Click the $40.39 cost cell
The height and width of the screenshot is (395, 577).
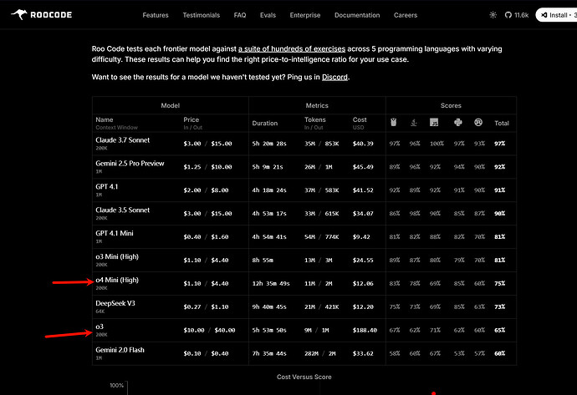click(363, 144)
